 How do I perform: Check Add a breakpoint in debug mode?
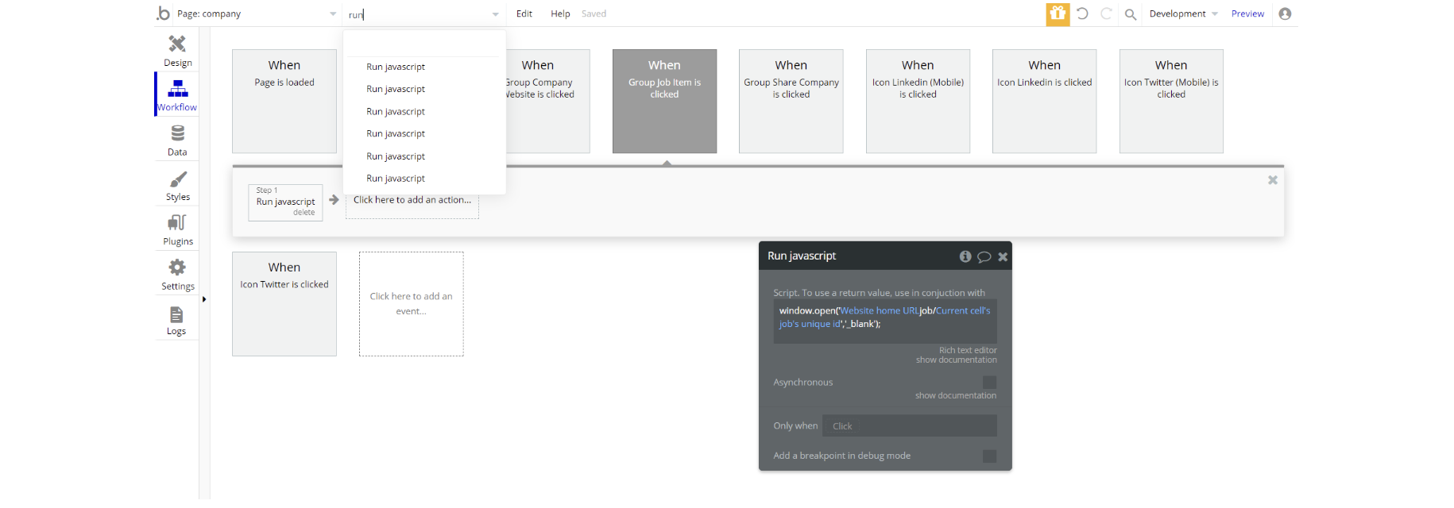pyautogui.click(x=989, y=456)
